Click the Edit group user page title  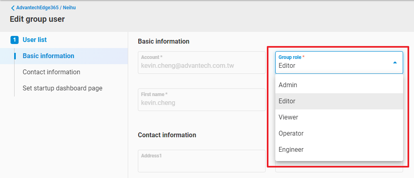point(37,19)
